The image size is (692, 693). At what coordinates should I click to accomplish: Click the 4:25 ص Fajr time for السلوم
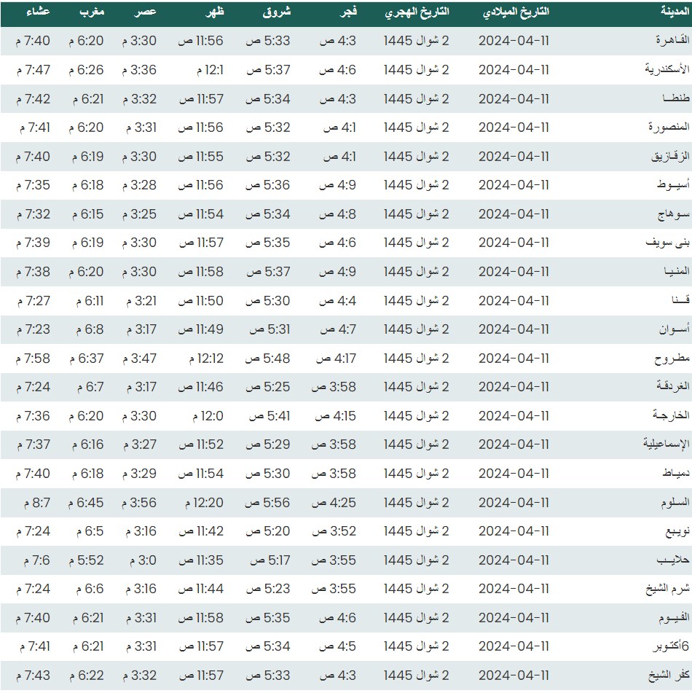(334, 503)
